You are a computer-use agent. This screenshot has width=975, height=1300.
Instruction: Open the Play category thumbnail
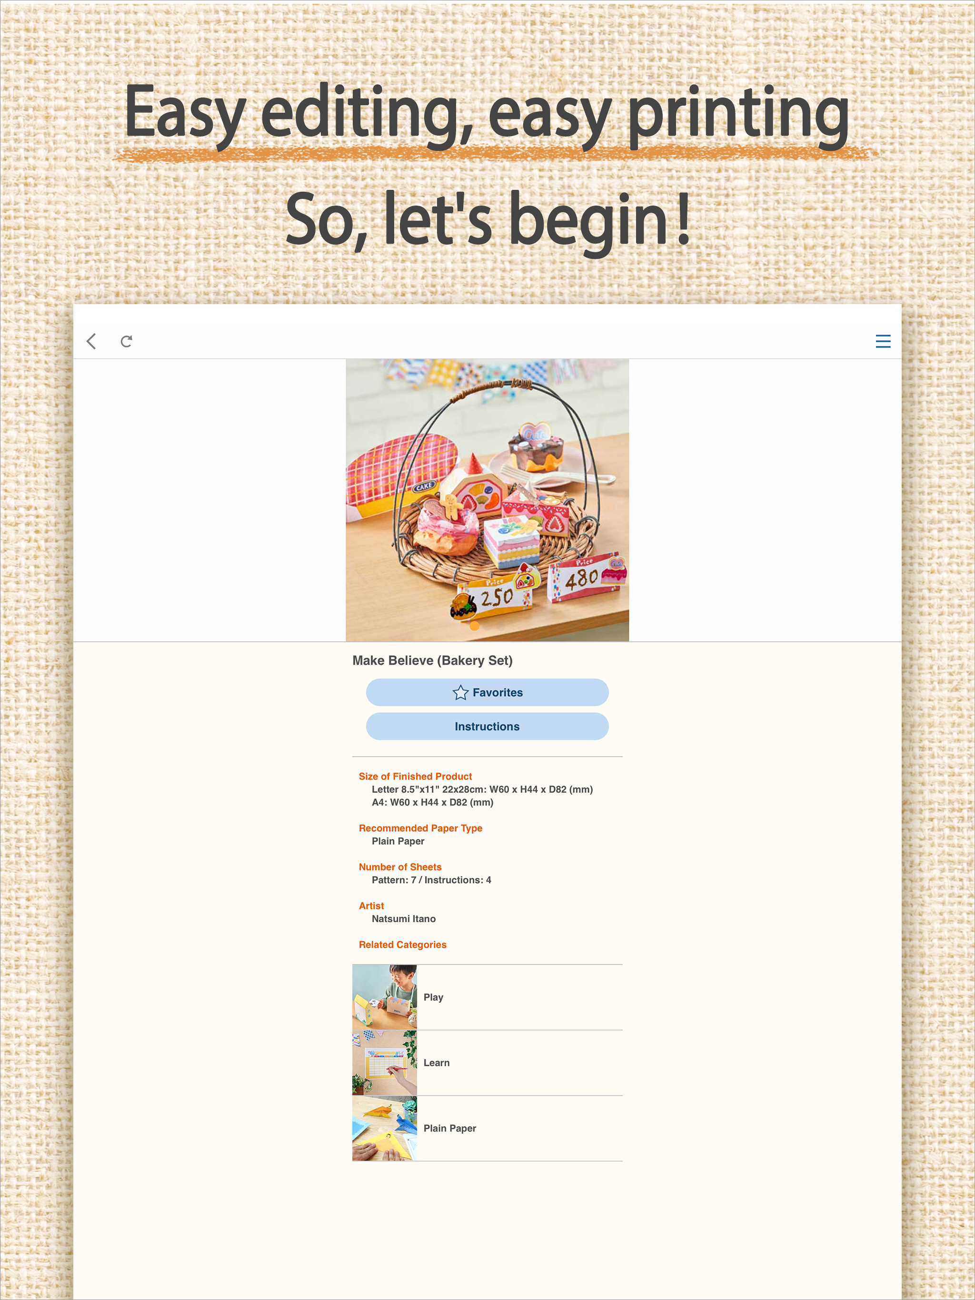click(x=385, y=997)
